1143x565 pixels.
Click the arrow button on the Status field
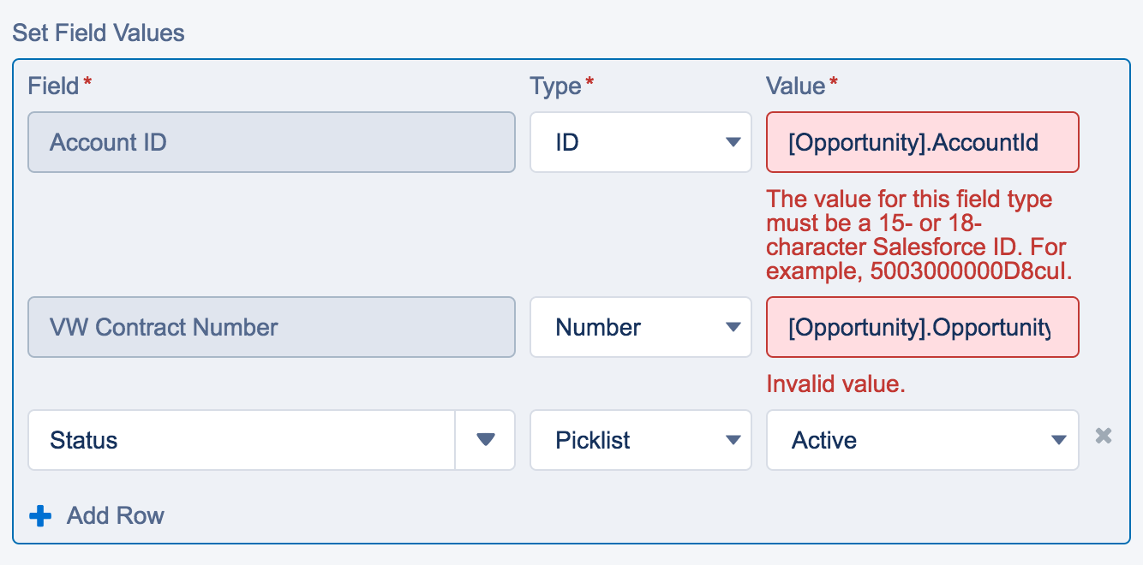coord(485,440)
